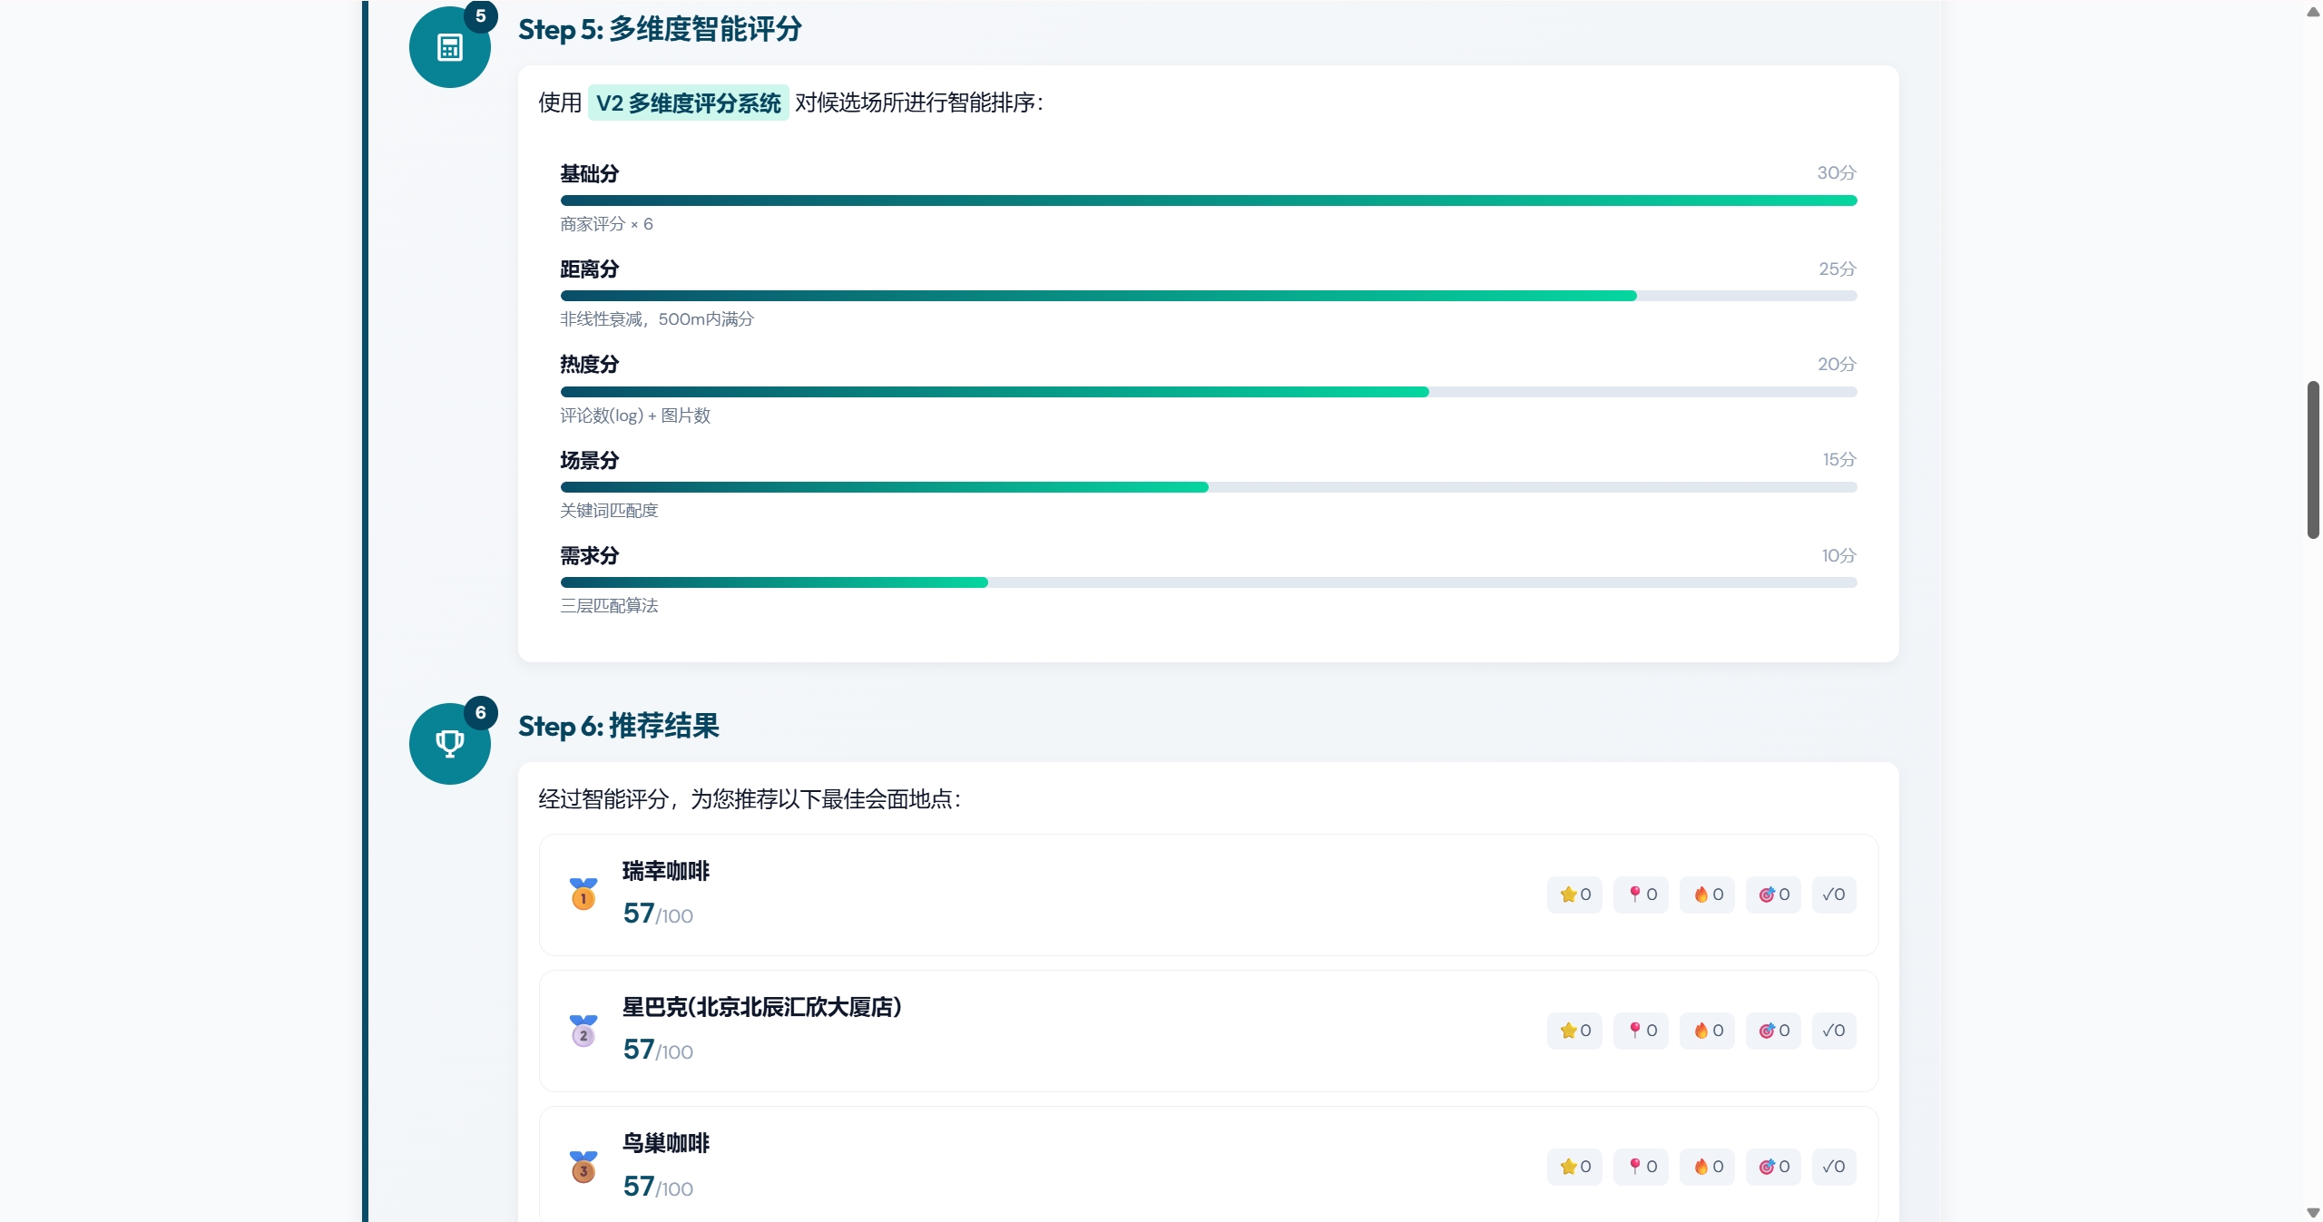Click bronze medal icon for 鸟巢咖啡
2323x1222 pixels.
(x=583, y=1167)
